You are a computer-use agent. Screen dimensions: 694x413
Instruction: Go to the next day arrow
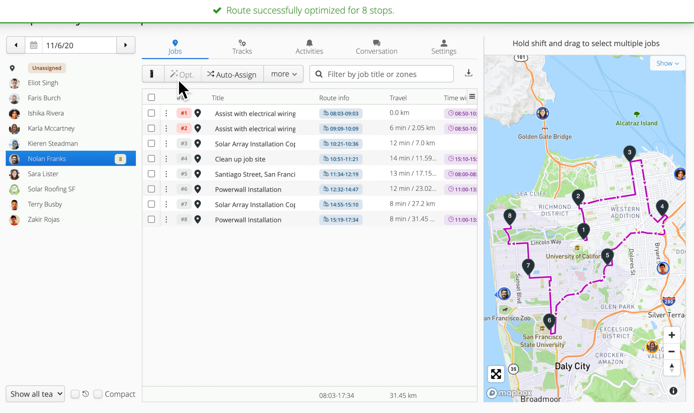[x=126, y=45]
